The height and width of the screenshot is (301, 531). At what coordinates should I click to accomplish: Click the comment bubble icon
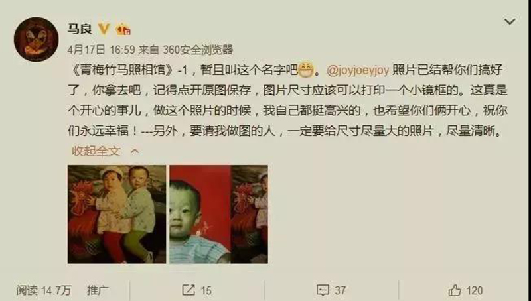323,290
